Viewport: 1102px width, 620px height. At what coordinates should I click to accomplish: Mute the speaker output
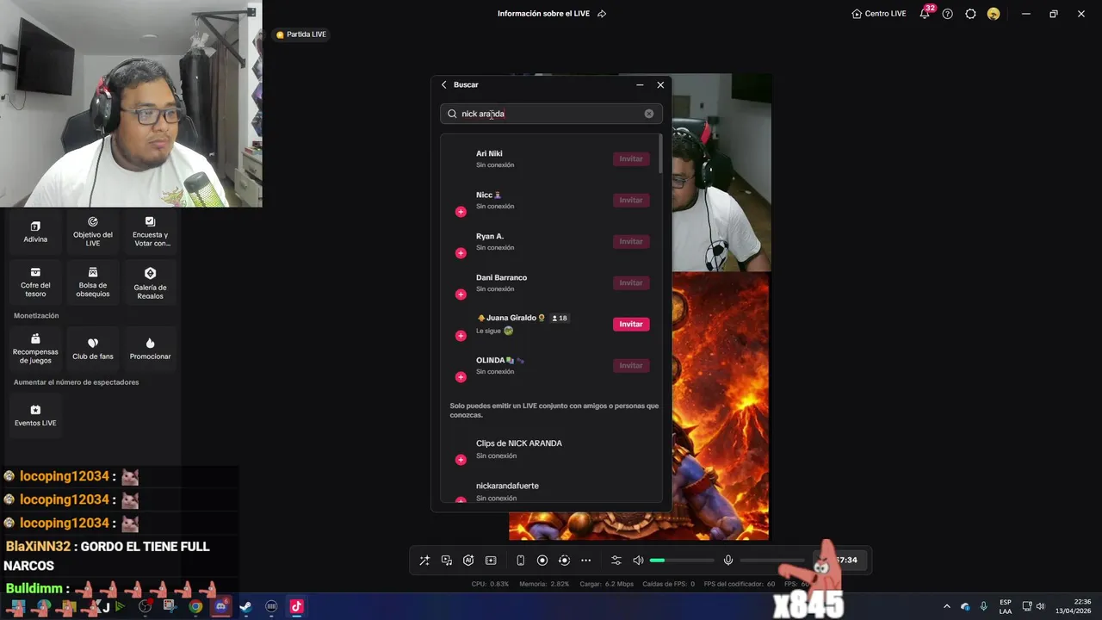tap(638, 561)
